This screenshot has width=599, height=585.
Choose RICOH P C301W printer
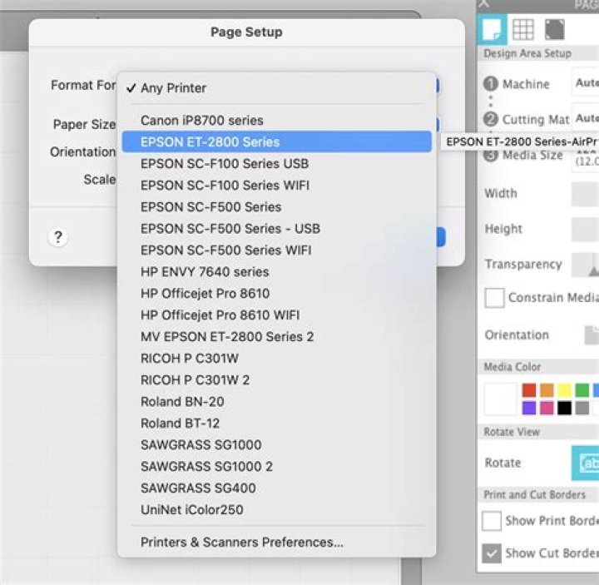point(276,359)
